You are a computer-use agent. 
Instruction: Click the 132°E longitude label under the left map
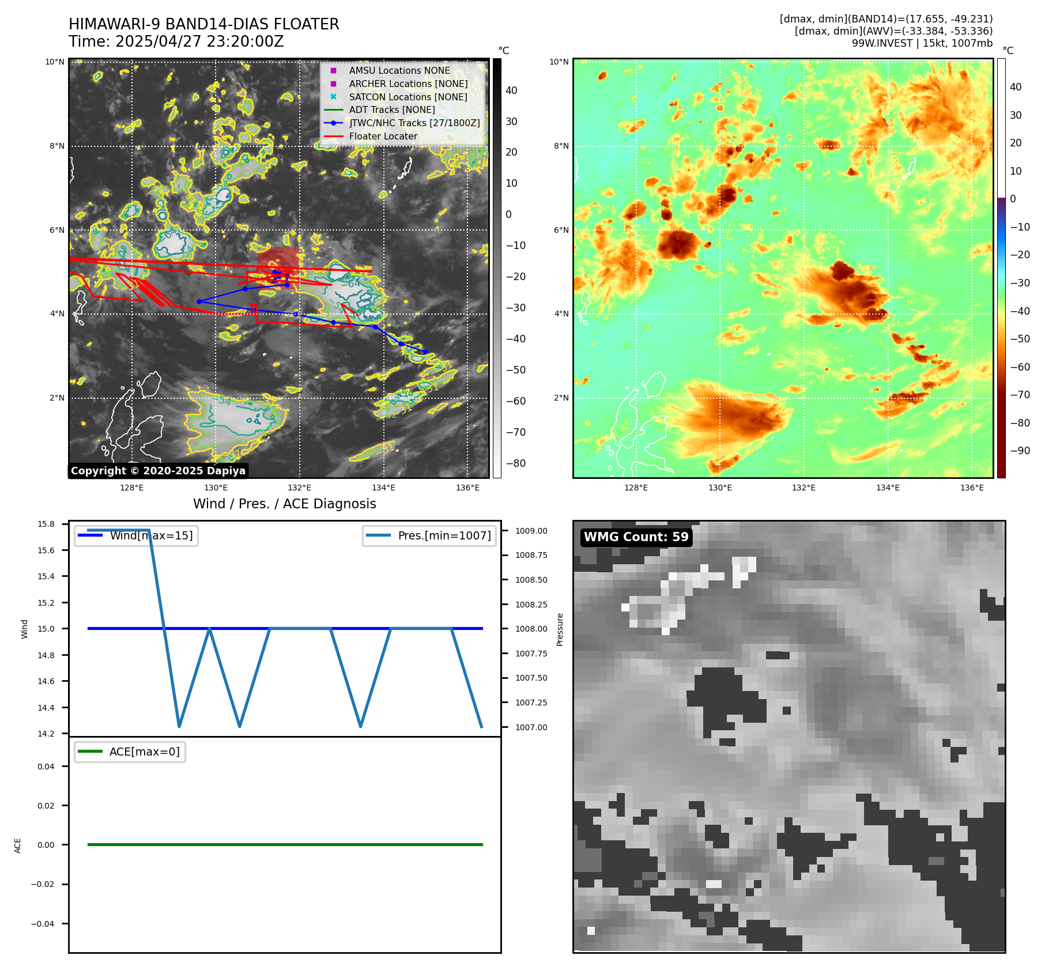coord(300,488)
